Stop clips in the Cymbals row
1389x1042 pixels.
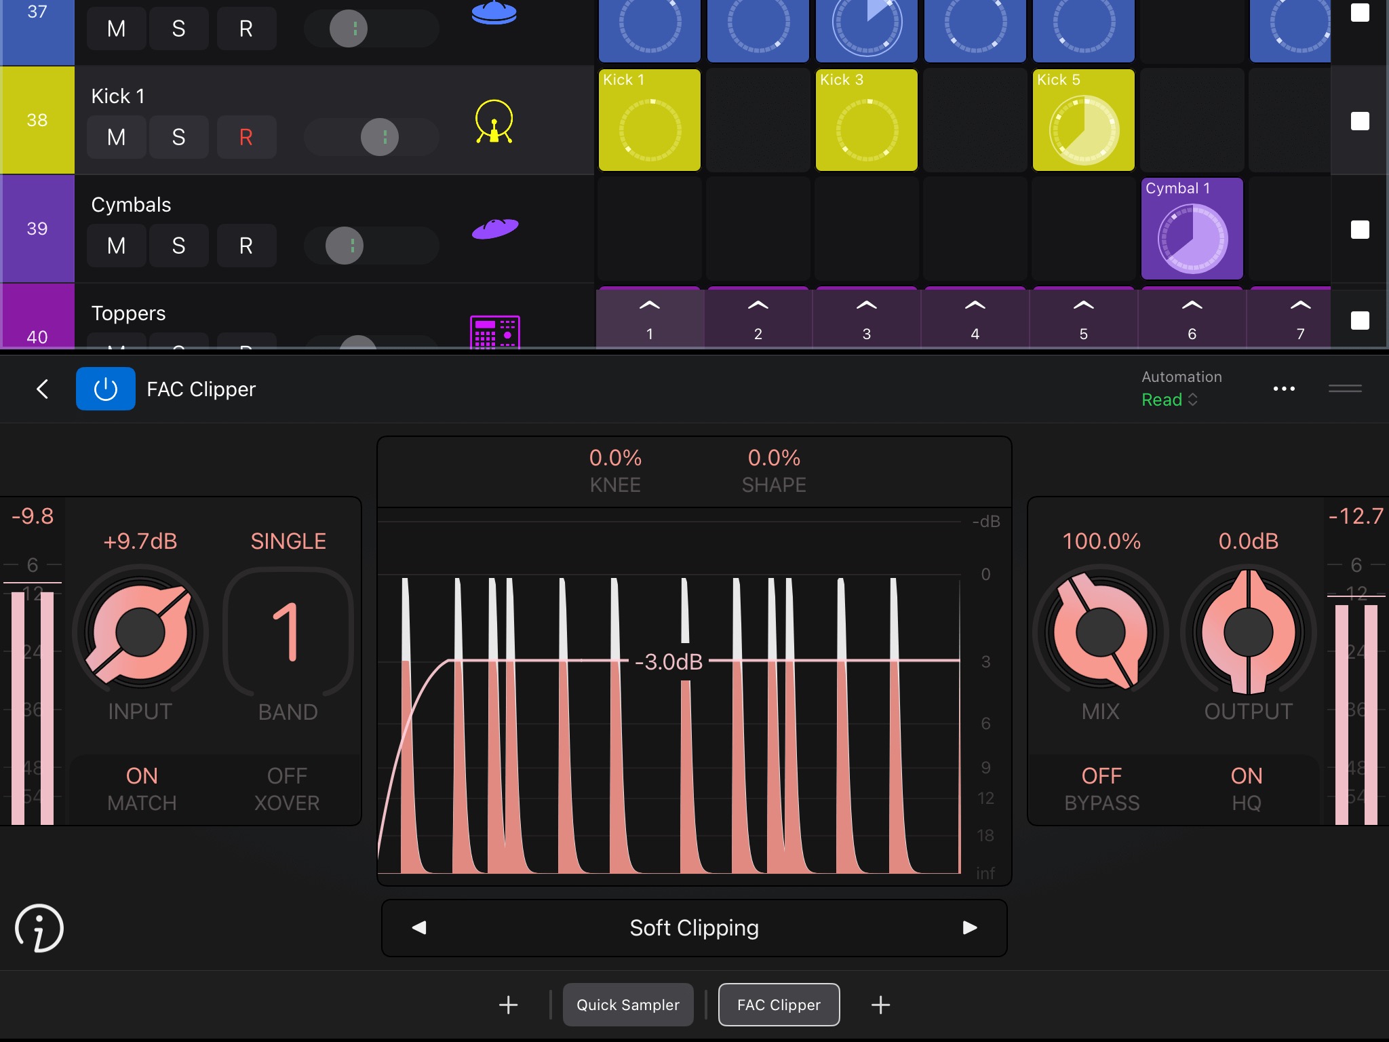[x=1360, y=229]
